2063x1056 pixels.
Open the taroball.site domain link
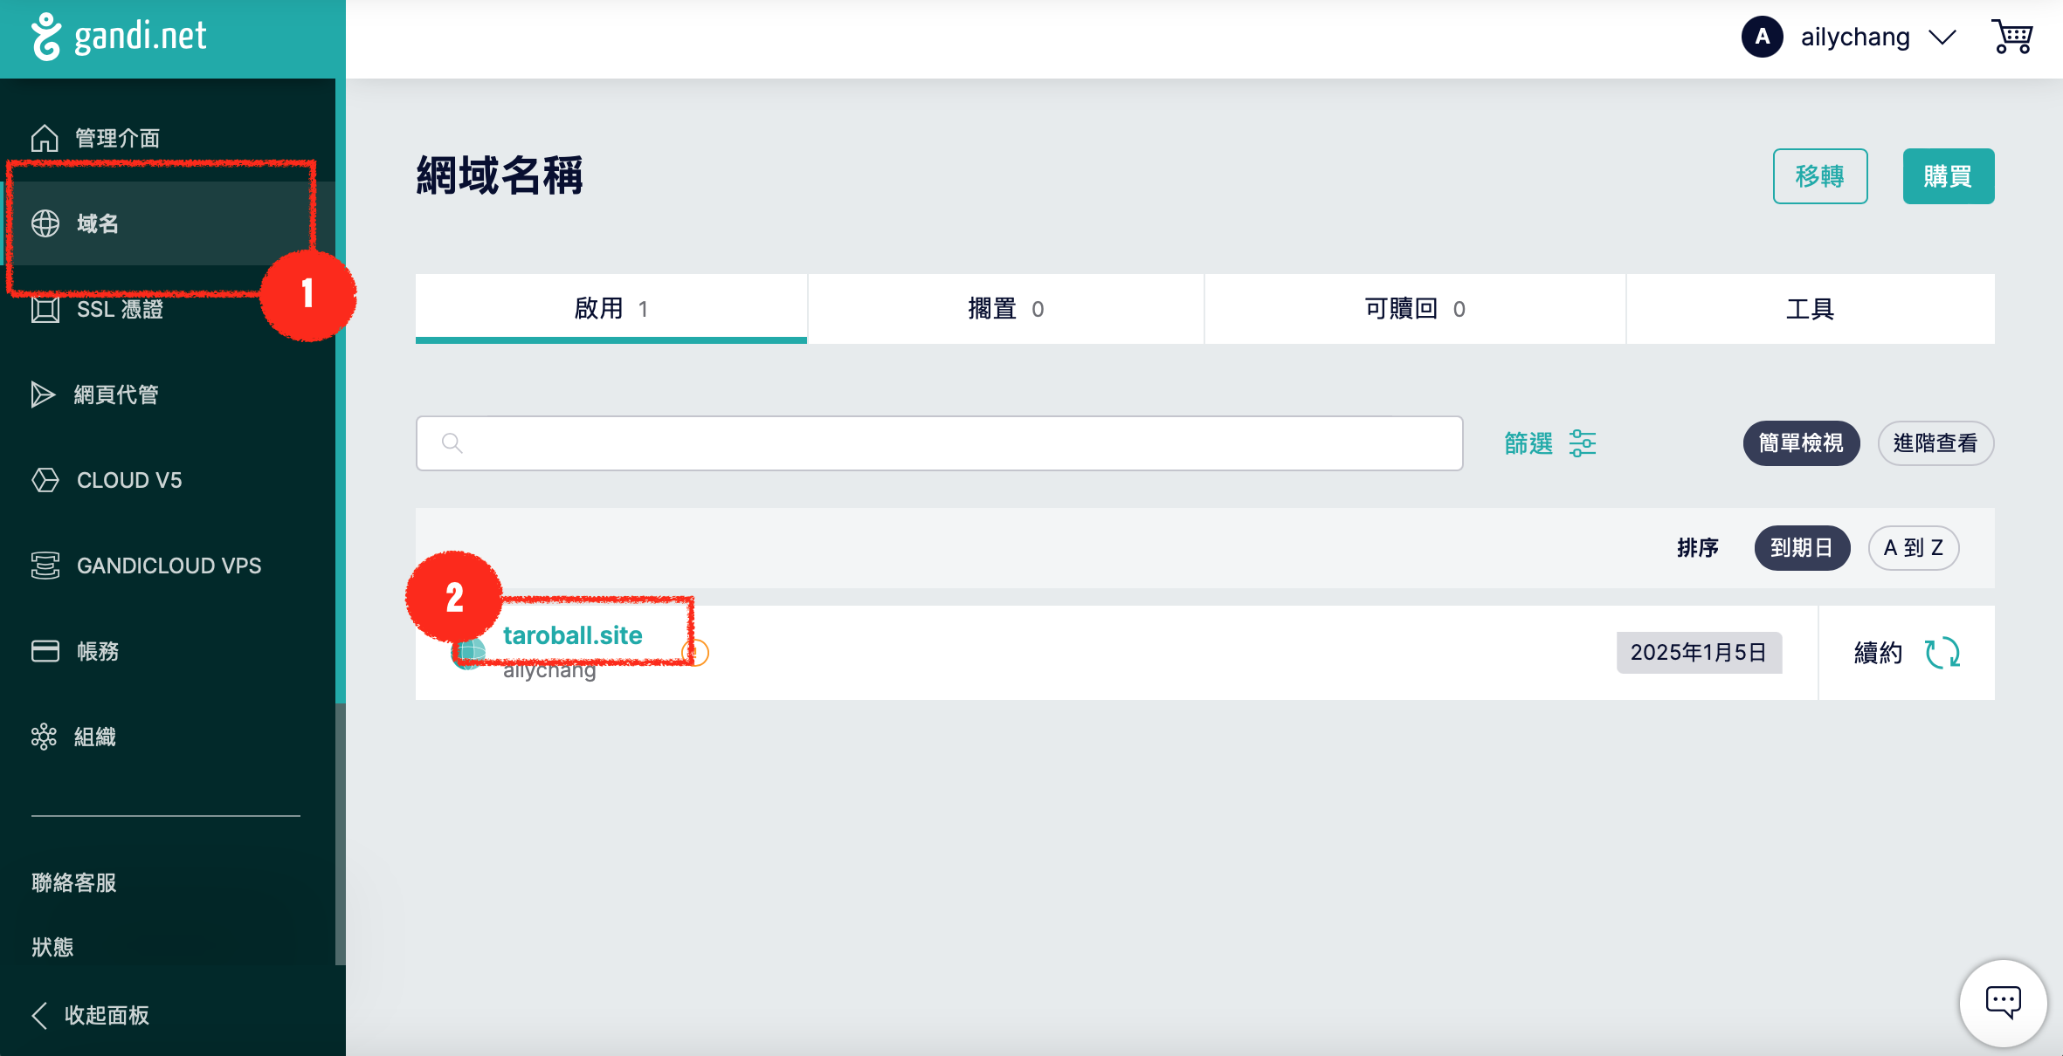[572, 635]
